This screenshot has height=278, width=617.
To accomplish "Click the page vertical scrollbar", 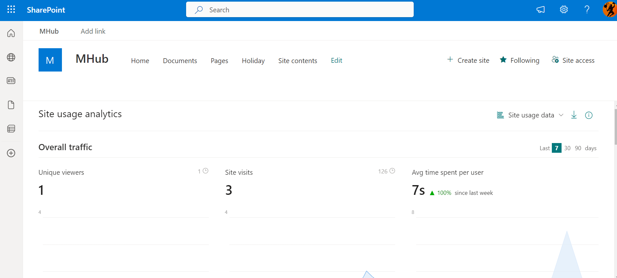I will tap(615, 126).
